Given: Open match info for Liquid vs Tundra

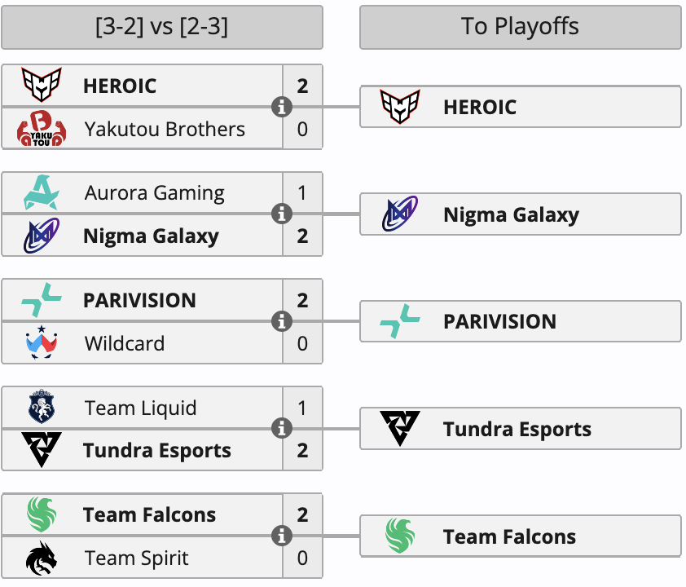Looking at the screenshot, I should click(x=282, y=429).
